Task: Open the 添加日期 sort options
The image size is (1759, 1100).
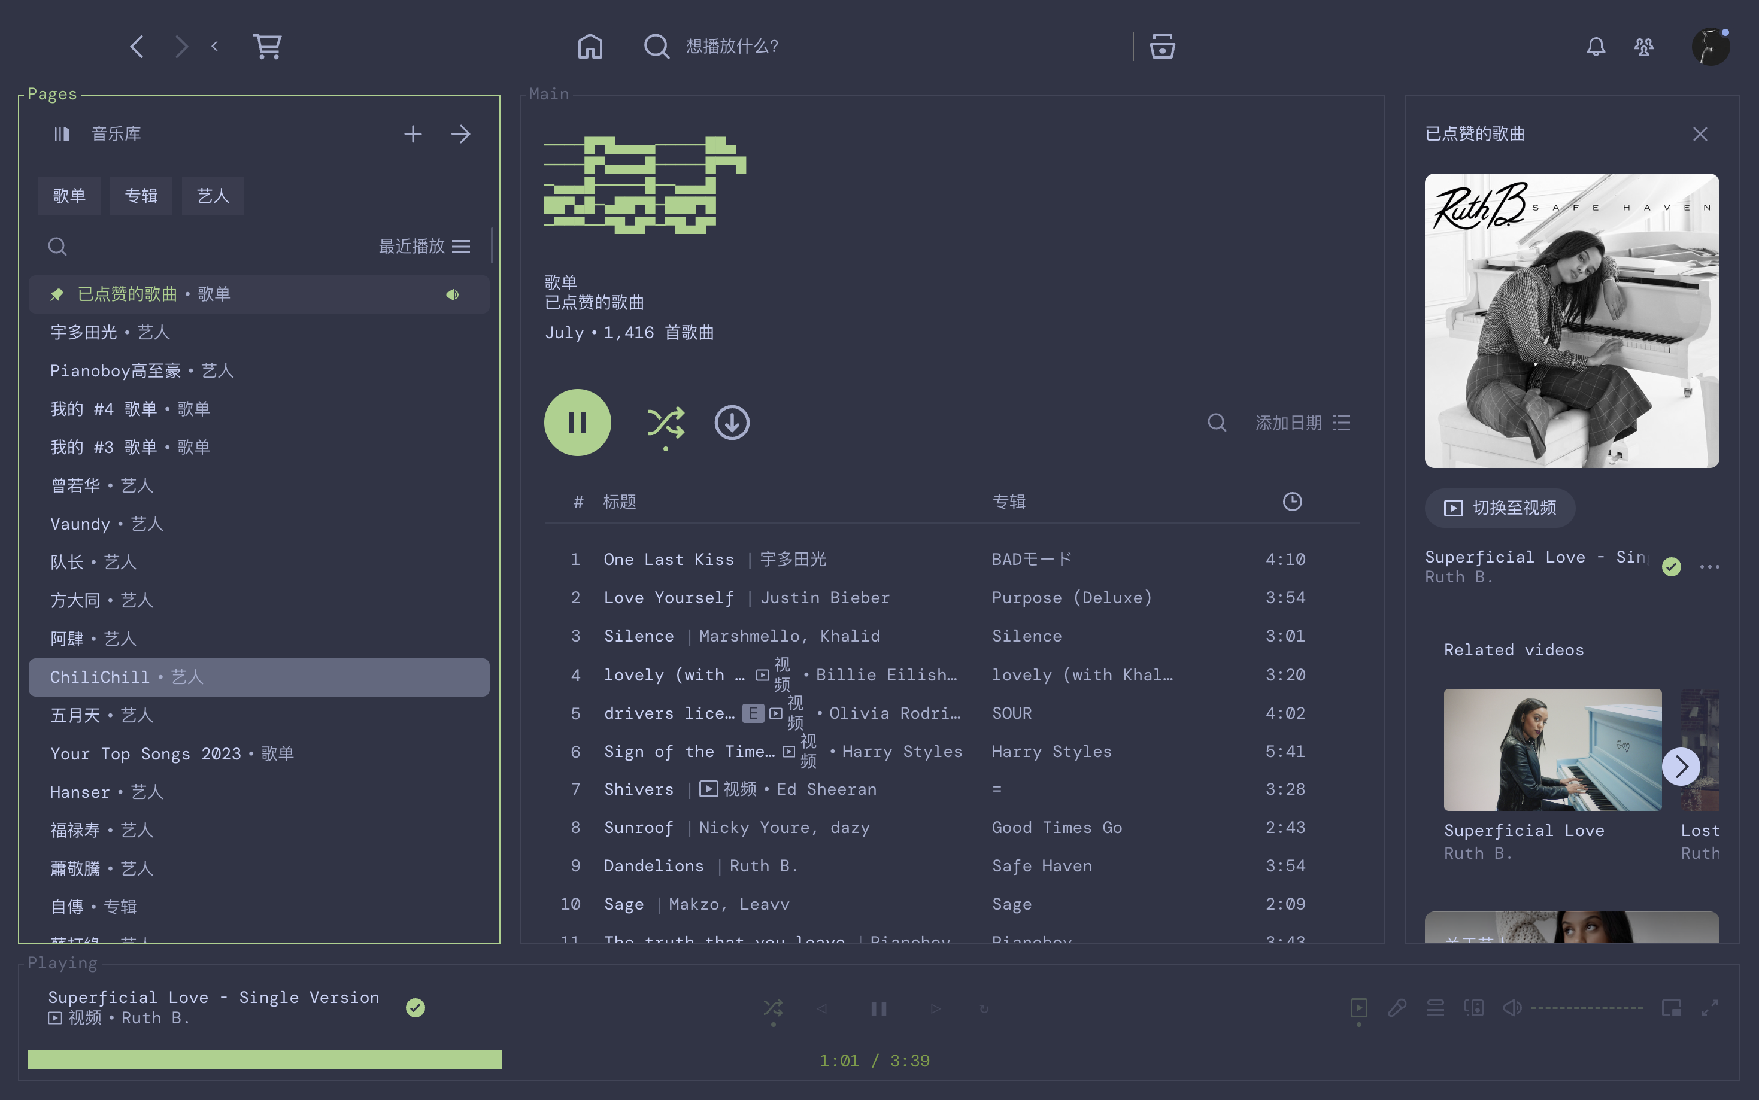Action: [x=1303, y=423]
